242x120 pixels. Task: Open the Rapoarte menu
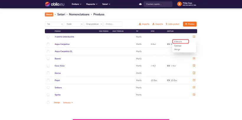[92, 4]
